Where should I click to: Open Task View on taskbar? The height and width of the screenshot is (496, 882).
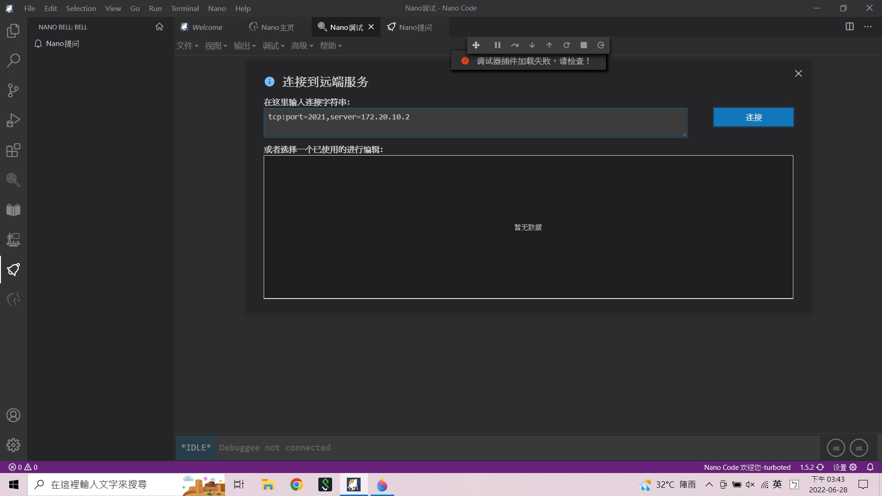[239, 485]
